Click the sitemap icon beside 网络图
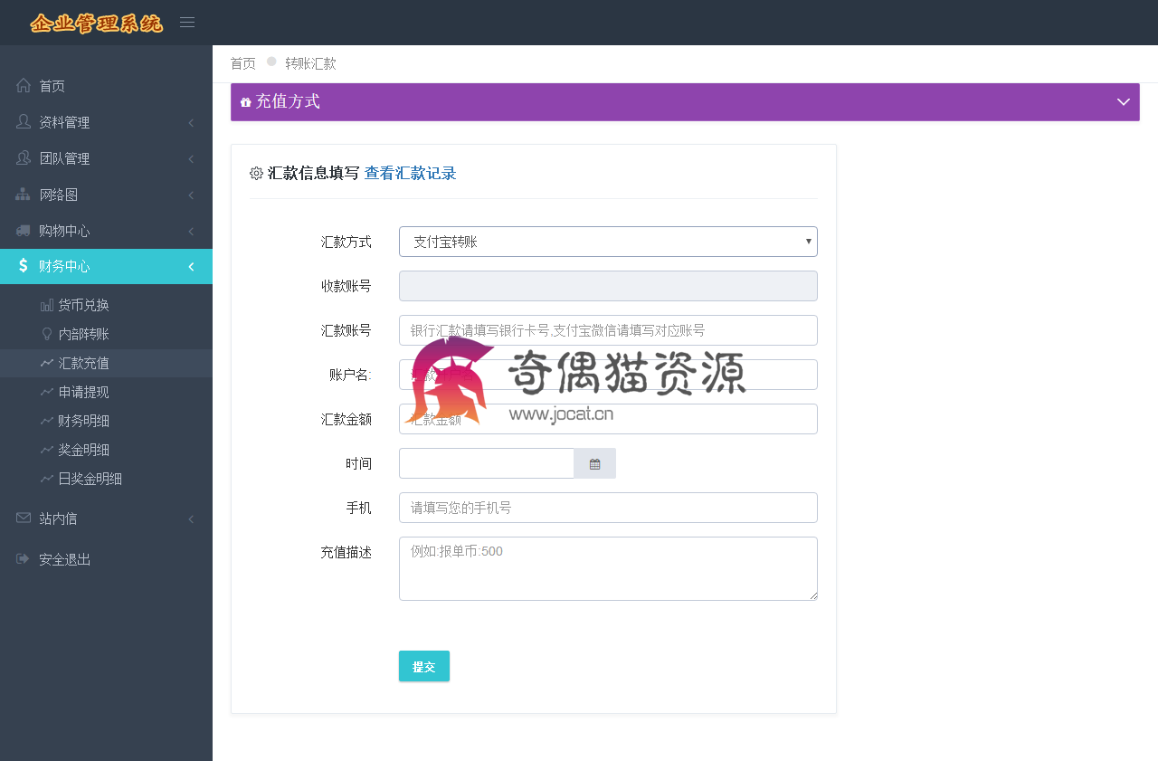Screen dimensions: 1158x761 pyautogui.click(x=24, y=194)
